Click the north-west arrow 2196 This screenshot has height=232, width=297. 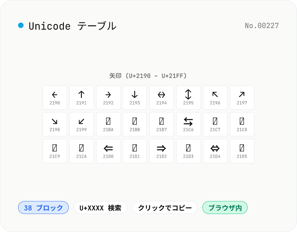215,97
